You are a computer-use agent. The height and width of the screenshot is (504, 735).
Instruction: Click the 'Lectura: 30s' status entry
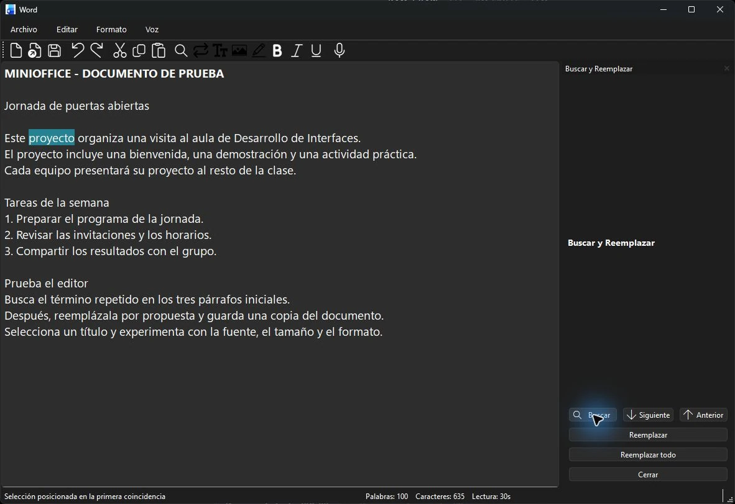point(491,497)
